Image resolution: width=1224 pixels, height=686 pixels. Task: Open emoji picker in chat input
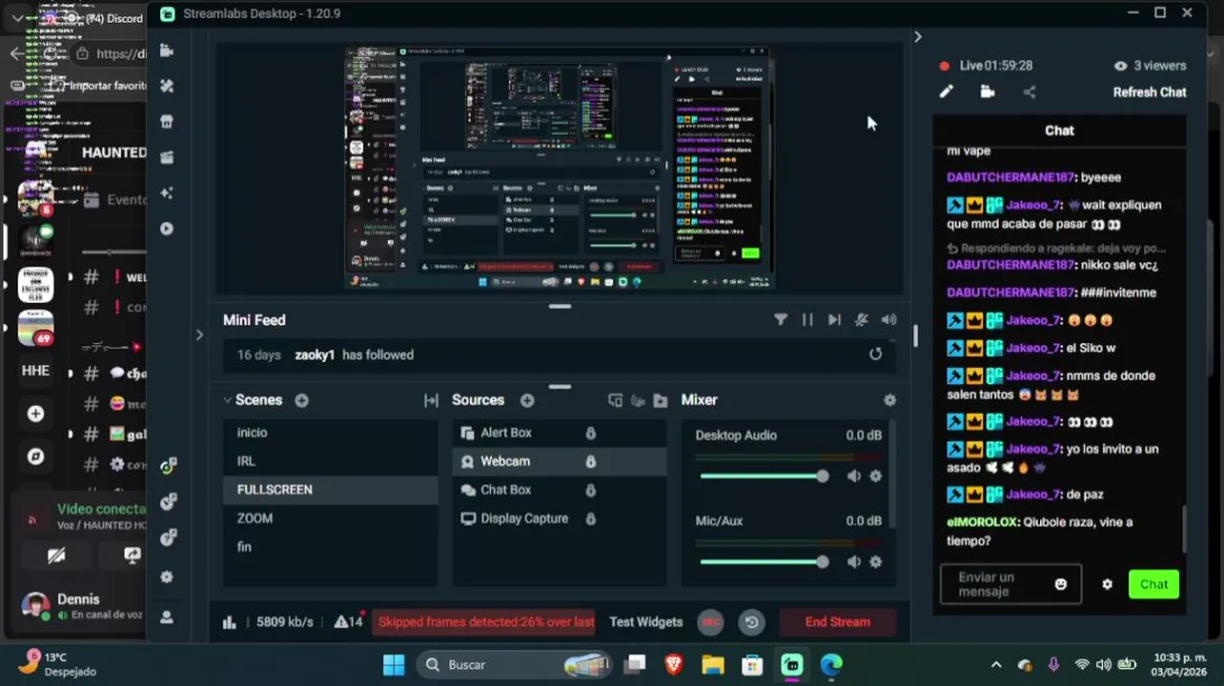tap(1061, 584)
